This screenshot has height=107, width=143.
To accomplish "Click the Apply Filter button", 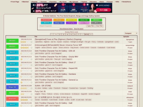I will tap(91, 26).
